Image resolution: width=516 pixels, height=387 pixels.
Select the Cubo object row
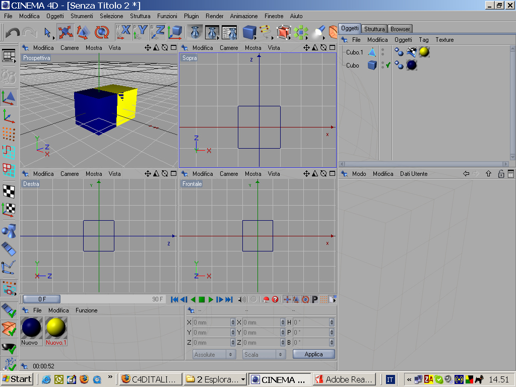point(352,65)
